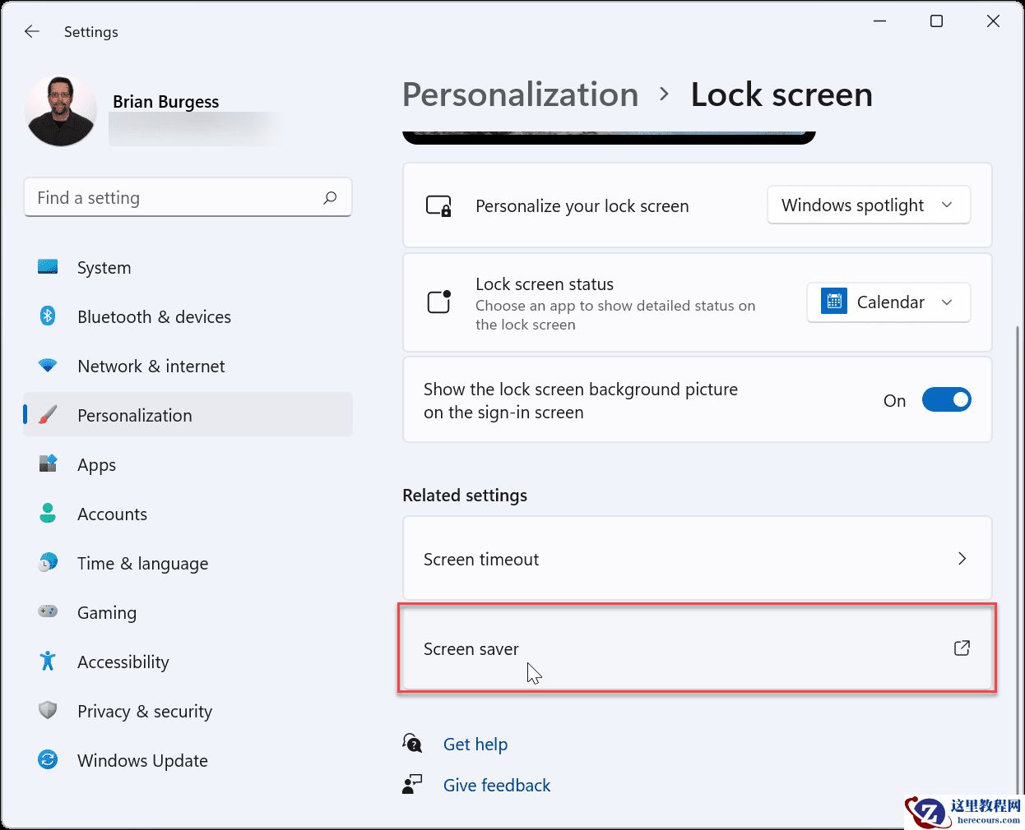Click the Give feedback link
1025x830 pixels.
click(497, 785)
